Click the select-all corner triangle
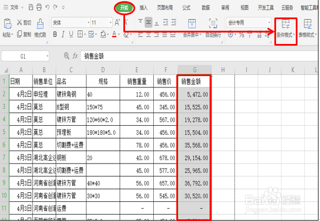320x221 pixels. point(6,70)
